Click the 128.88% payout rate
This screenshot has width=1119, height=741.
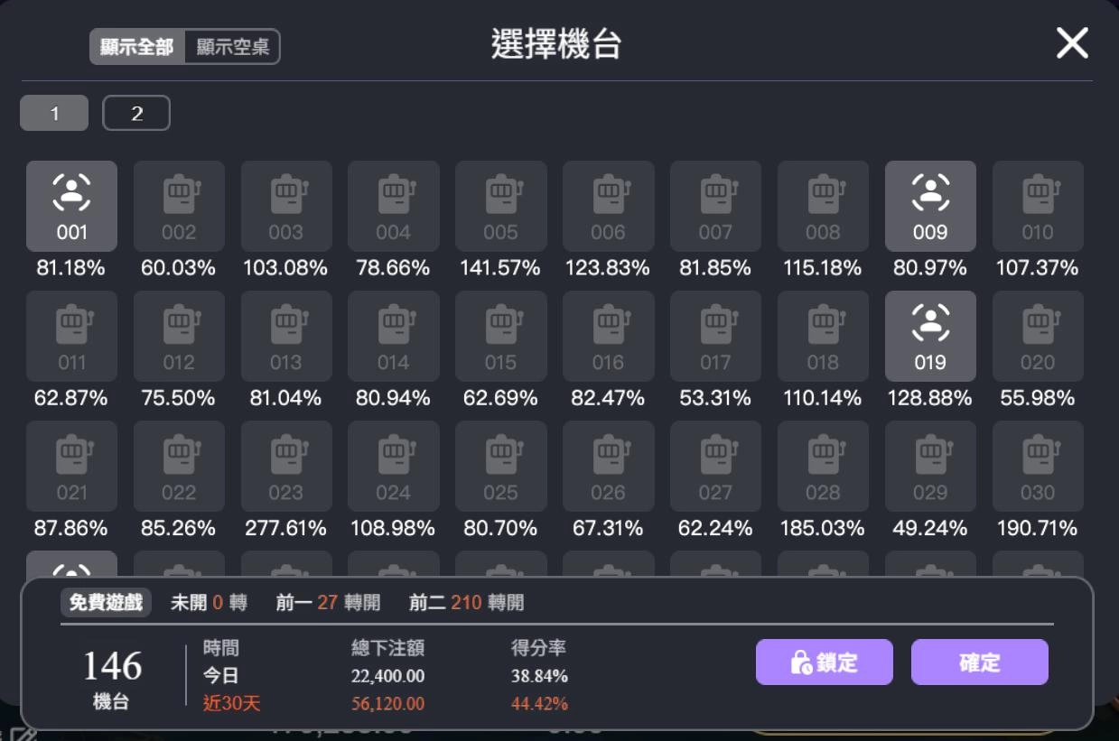929,398
